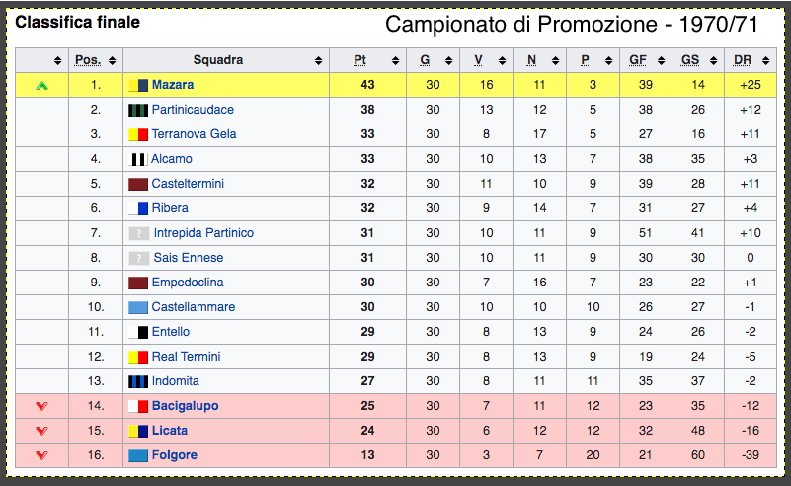Click the Real Termini flag icon

click(138, 357)
